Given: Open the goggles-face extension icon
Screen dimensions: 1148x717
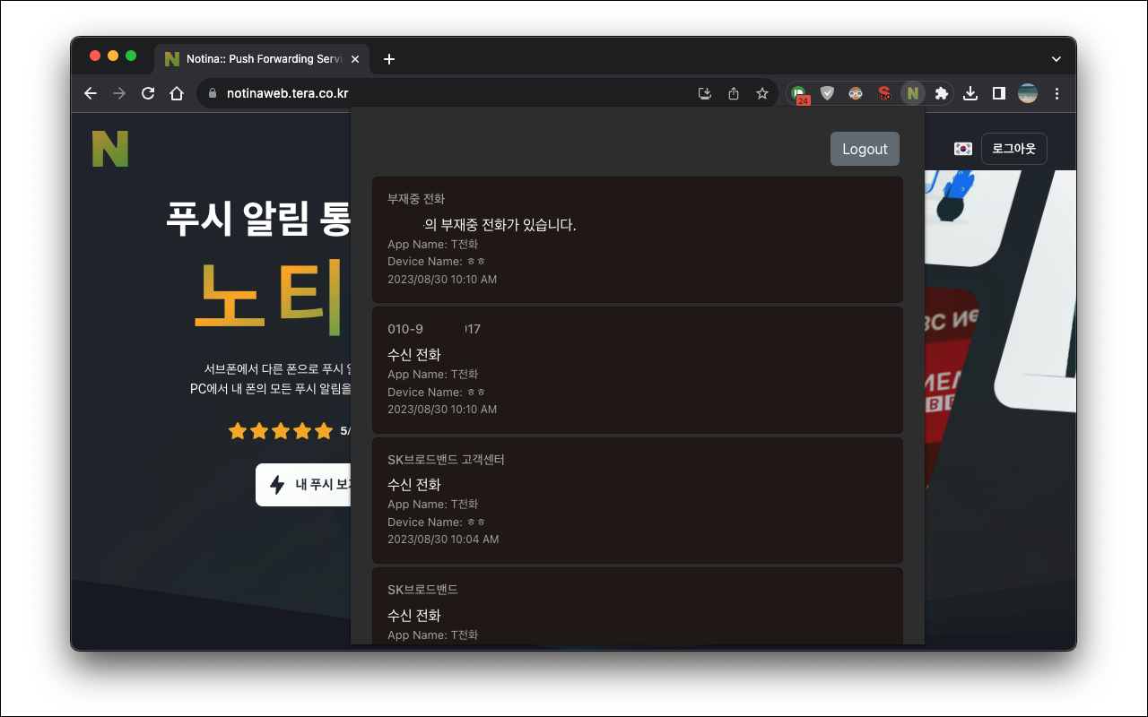Looking at the screenshot, I should click(856, 93).
